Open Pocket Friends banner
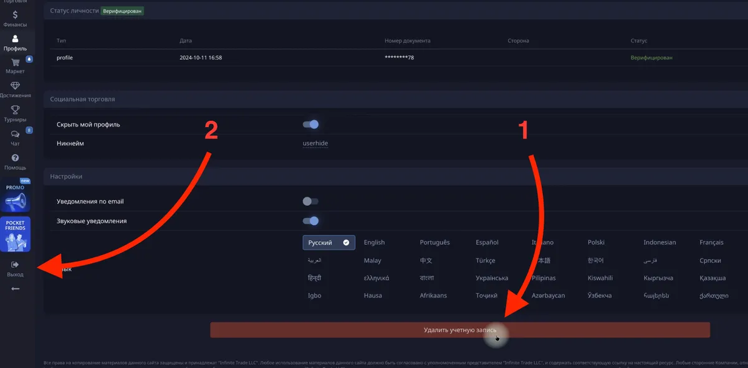The width and height of the screenshot is (748, 368). point(15,234)
